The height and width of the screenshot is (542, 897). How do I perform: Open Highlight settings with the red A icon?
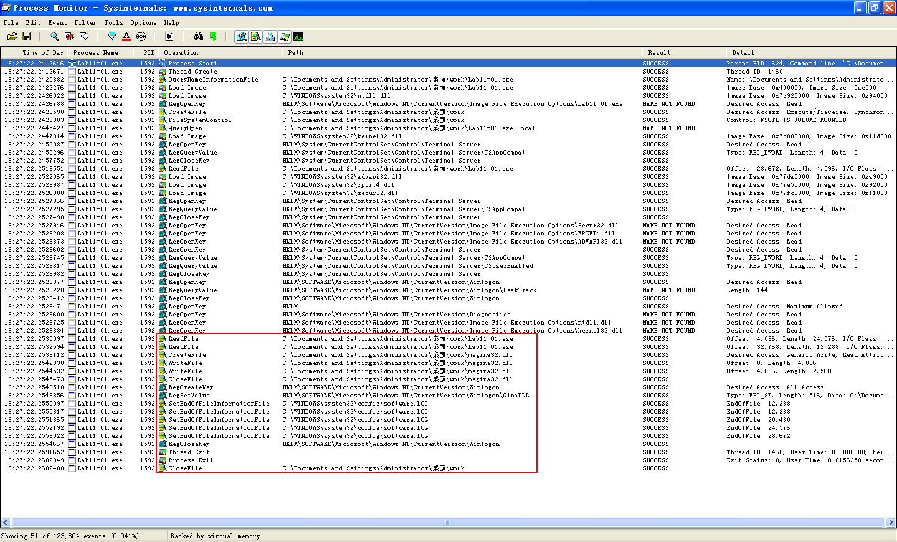pos(126,37)
